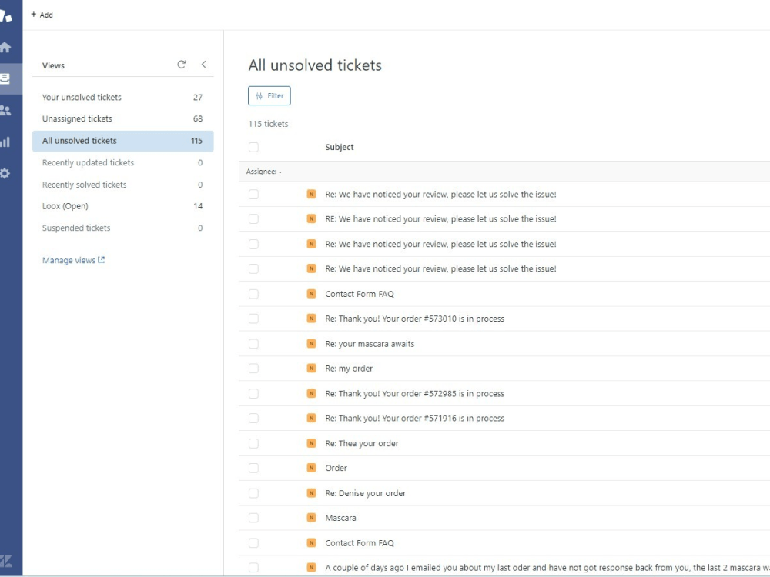This screenshot has width=770, height=577.
Task: Refresh the views list
Action: point(181,65)
